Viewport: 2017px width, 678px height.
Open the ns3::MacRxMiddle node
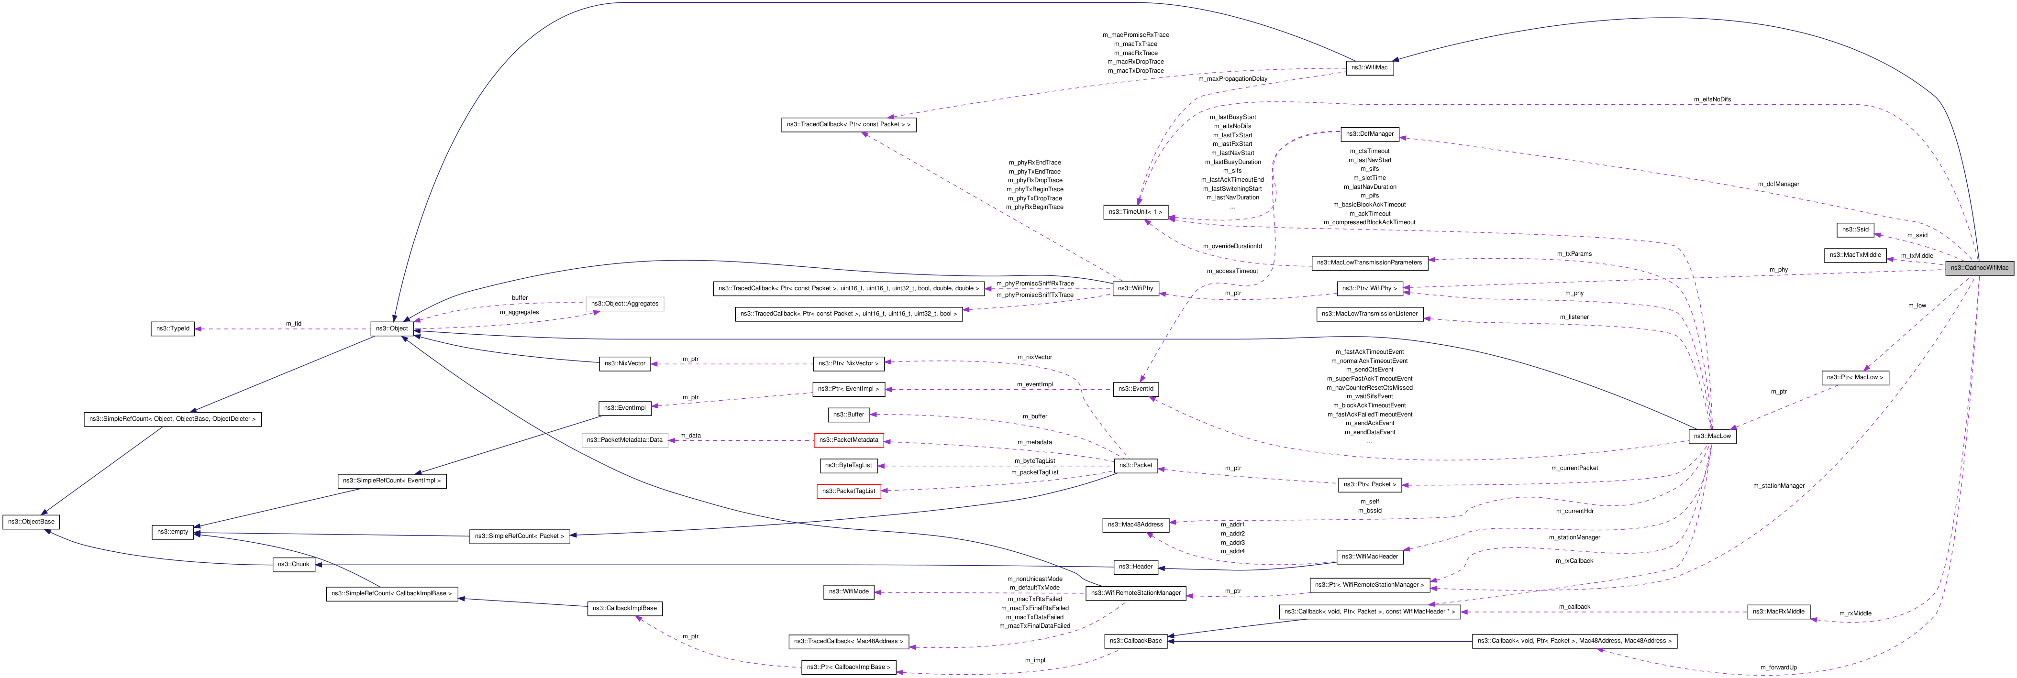(1778, 612)
